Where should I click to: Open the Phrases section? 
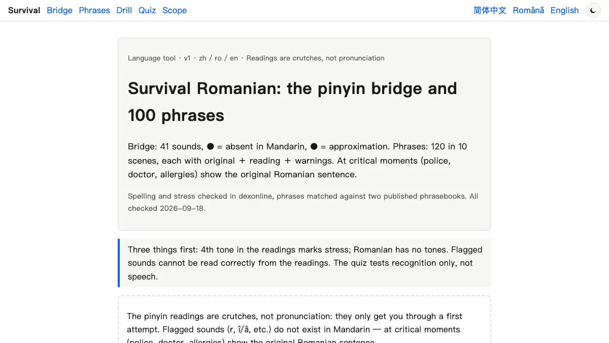(94, 10)
